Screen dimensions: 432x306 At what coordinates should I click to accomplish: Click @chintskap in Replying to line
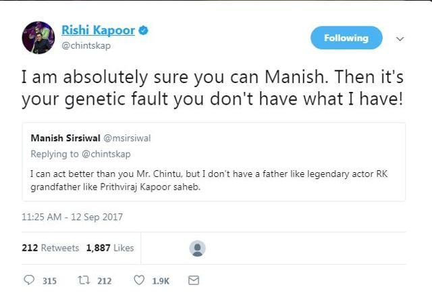click(107, 154)
